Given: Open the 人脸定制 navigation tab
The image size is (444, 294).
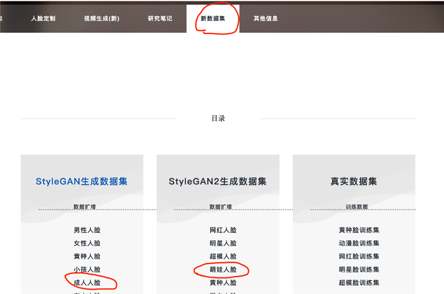Looking at the screenshot, I should 43,19.
